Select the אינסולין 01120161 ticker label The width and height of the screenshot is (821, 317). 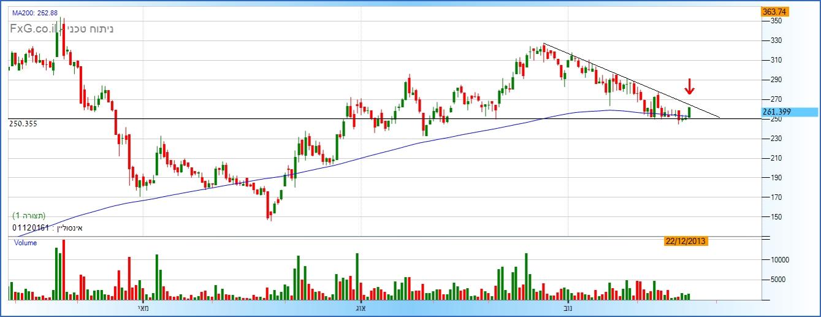[48, 227]
